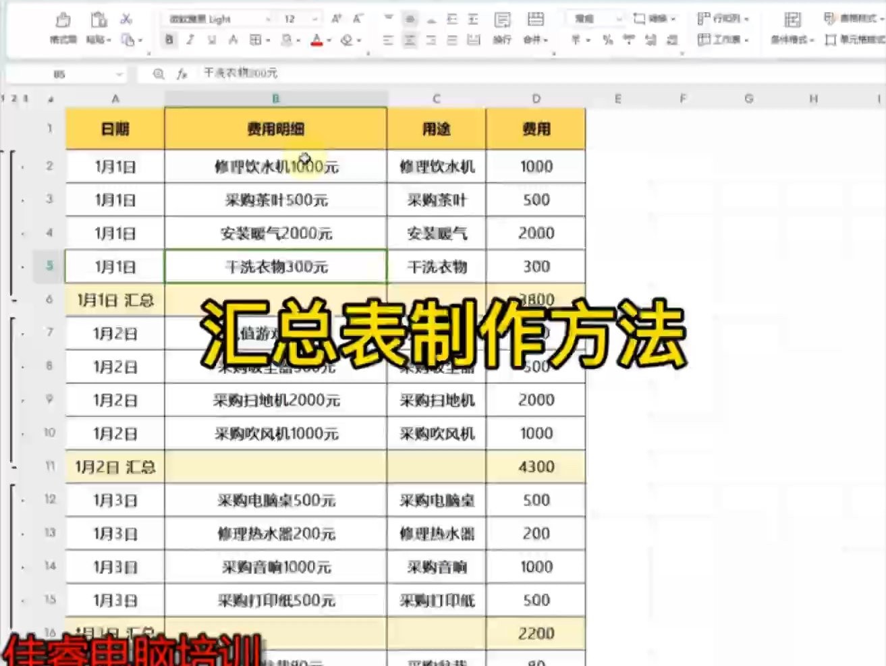Collapse the 1月1日 汇总 outline group
Viewport: 886px width, 666px height.
14,300
